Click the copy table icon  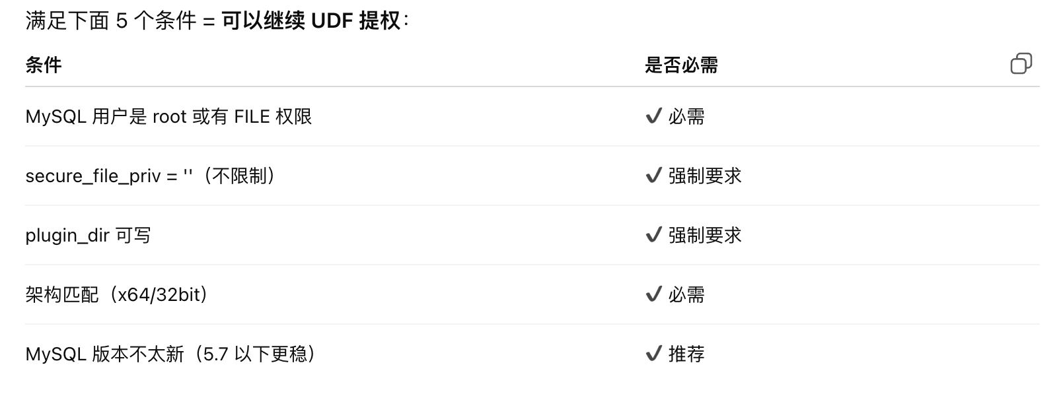1021,64
